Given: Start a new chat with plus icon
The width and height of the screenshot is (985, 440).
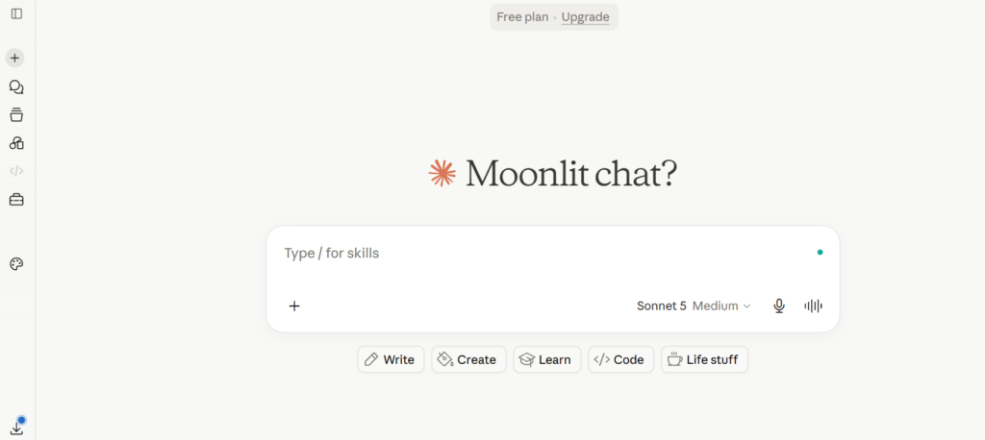Looking at the screenshot, I should tap(15, 59).
